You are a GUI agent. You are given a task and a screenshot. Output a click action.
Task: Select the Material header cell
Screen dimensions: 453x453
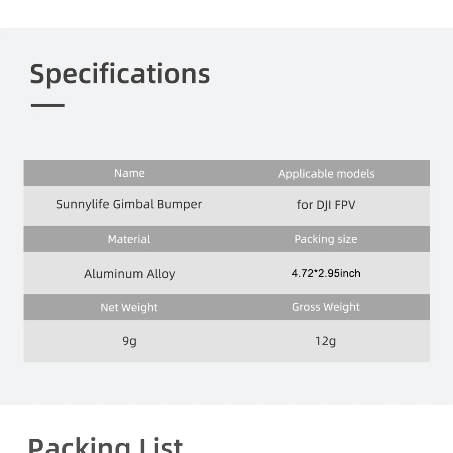129,239
